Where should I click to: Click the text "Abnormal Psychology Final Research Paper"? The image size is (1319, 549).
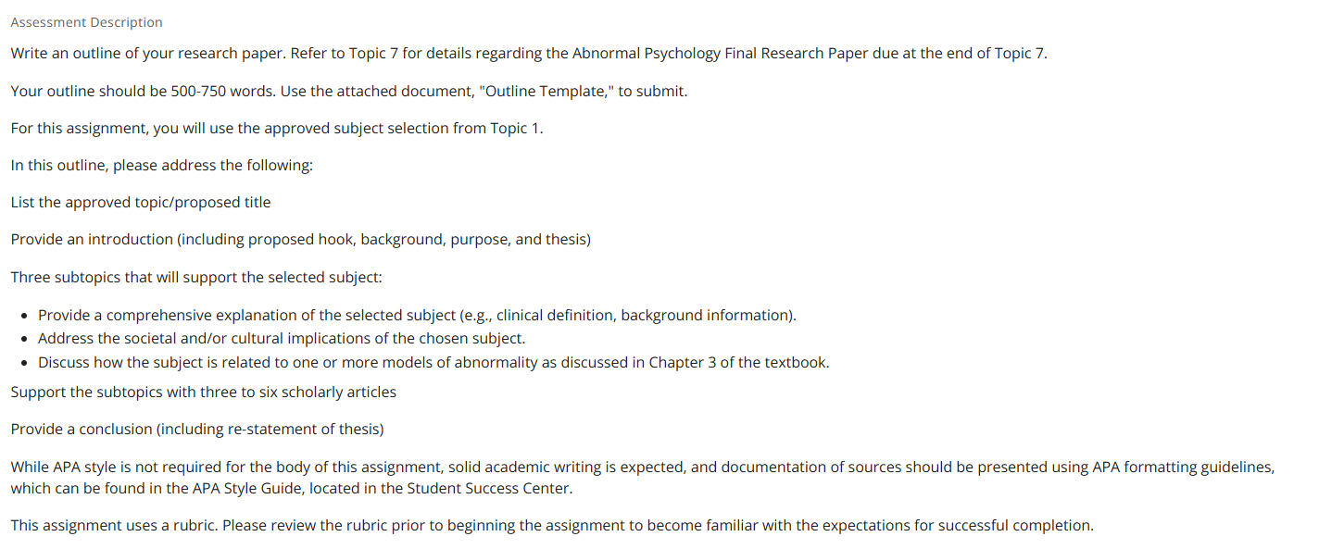(720, 53)
